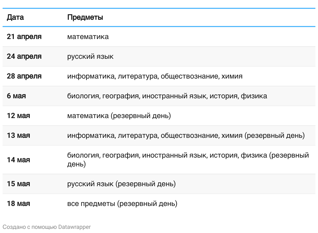The width and height of the screenshot is (318, 233).
Task: Click the two-line subjects cell for 14 мая
Action: point(188,160)
